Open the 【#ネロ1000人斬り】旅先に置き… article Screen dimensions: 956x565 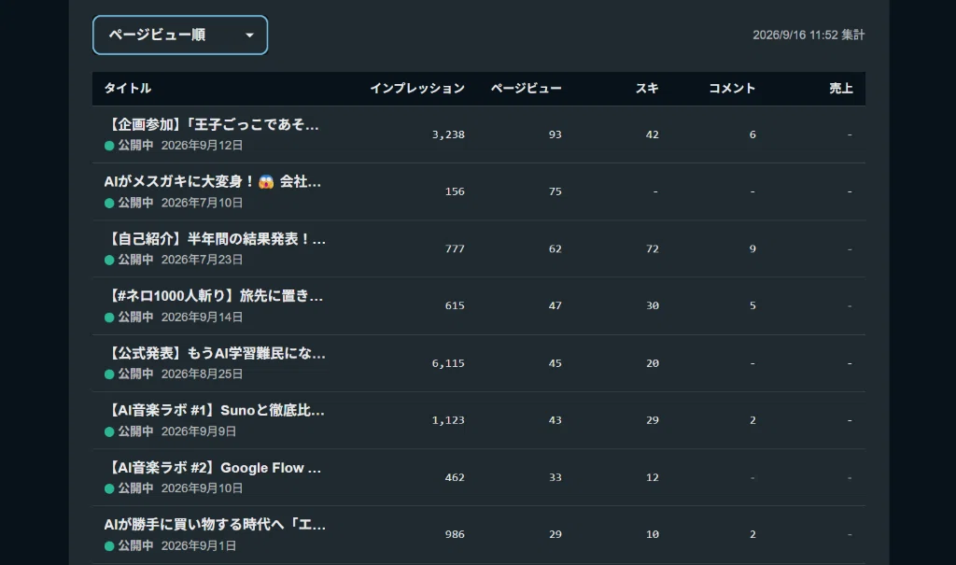[x=214, y=297]
